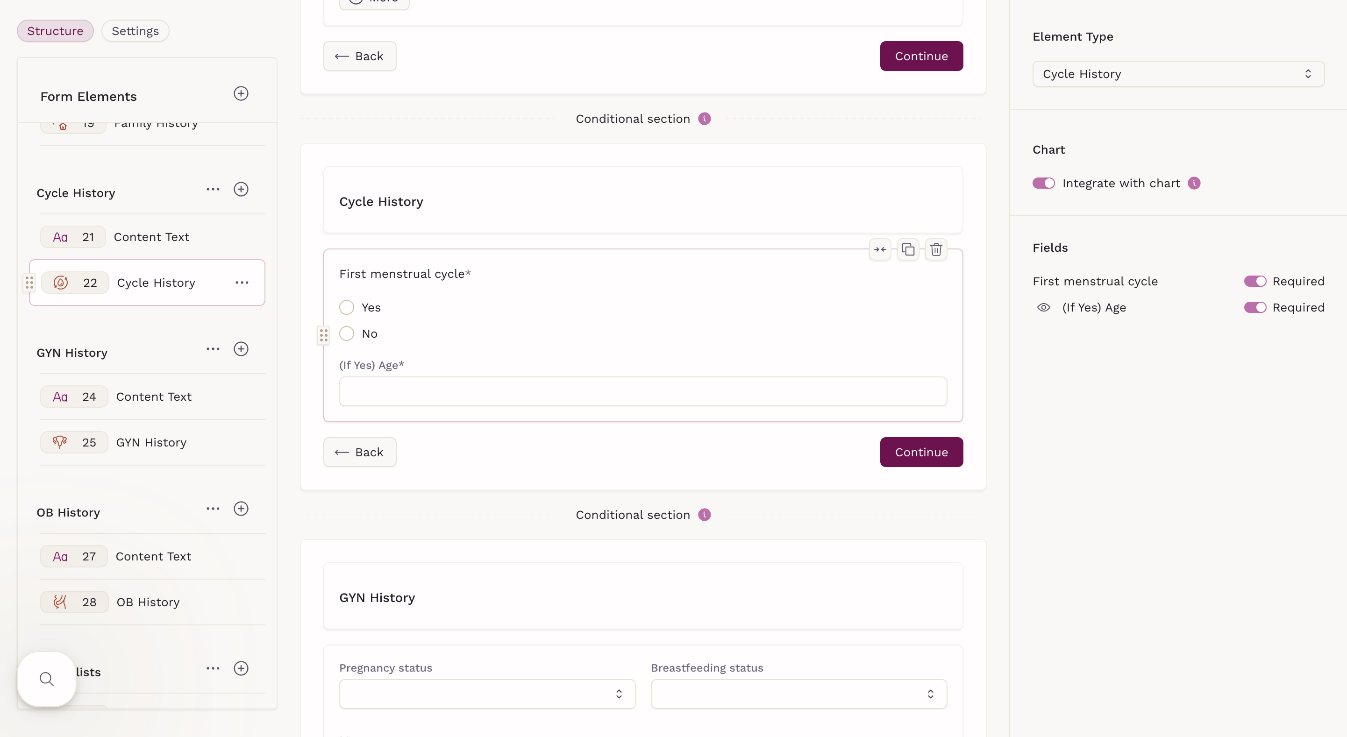1347x737 pixels.
Task: Click the duplicate element icon
Action: click(x=908, y=249)
